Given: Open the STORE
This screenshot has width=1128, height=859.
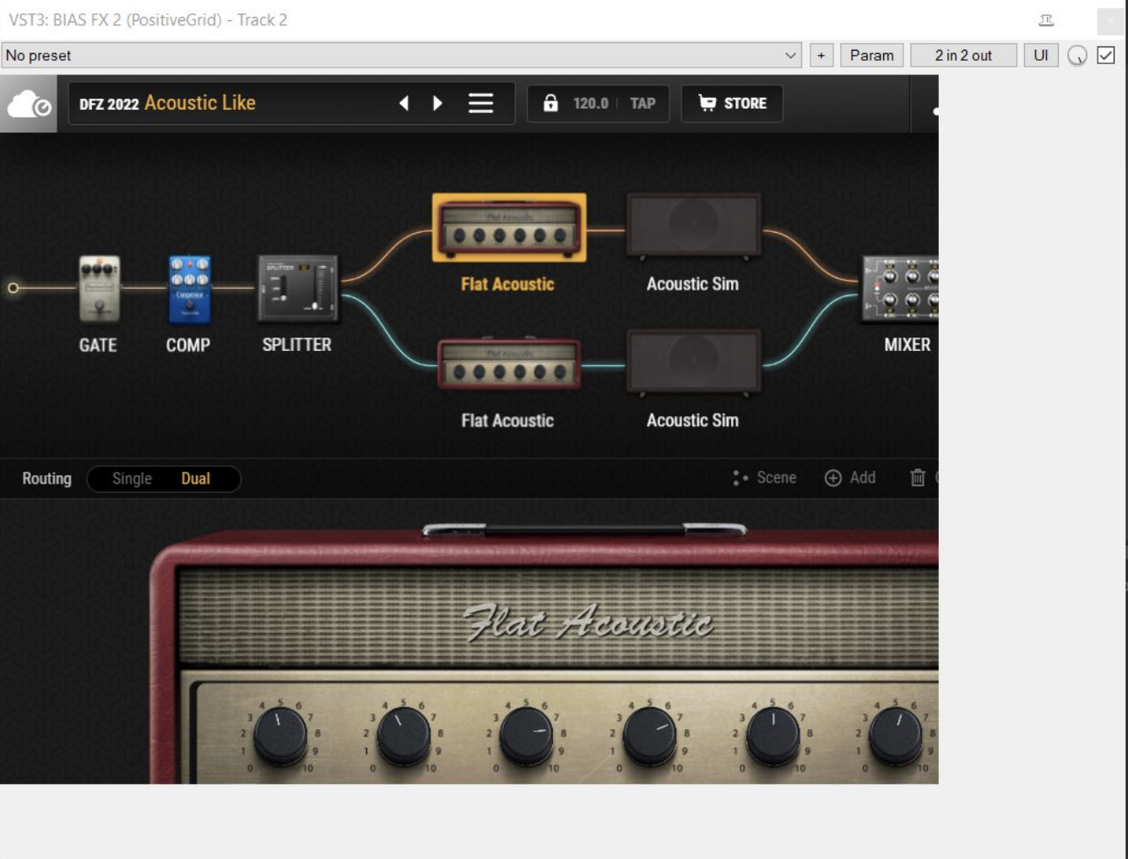Looking at the screenshot, I should click(x=731, y=103).
